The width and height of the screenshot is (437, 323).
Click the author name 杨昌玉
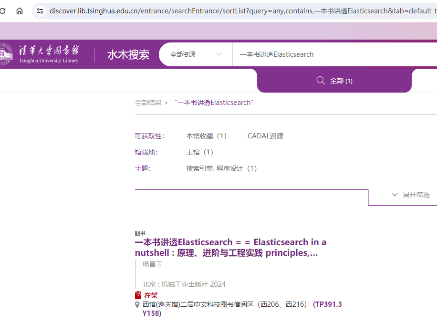tap(152, 264)
